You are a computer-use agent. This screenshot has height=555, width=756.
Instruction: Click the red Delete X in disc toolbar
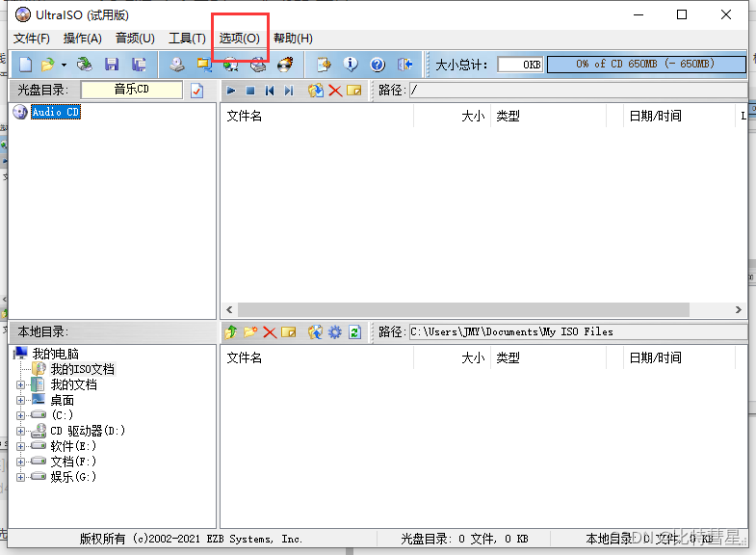(x=335, y=91)
